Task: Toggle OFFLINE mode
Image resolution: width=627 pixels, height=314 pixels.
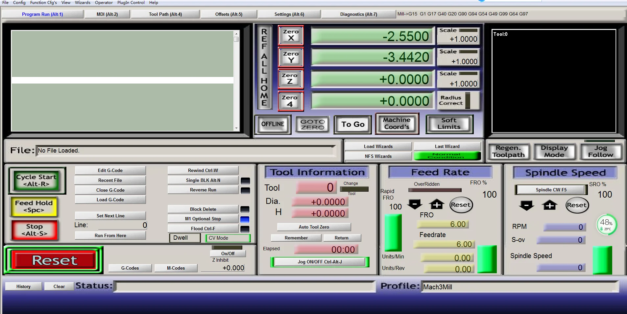Action: click(273, 124)
